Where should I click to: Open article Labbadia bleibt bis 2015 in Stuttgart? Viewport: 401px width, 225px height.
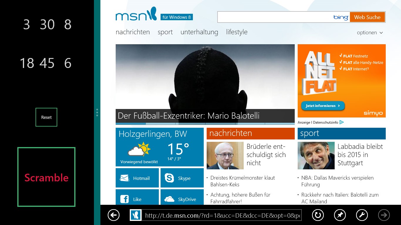click(x=360, y=155)
